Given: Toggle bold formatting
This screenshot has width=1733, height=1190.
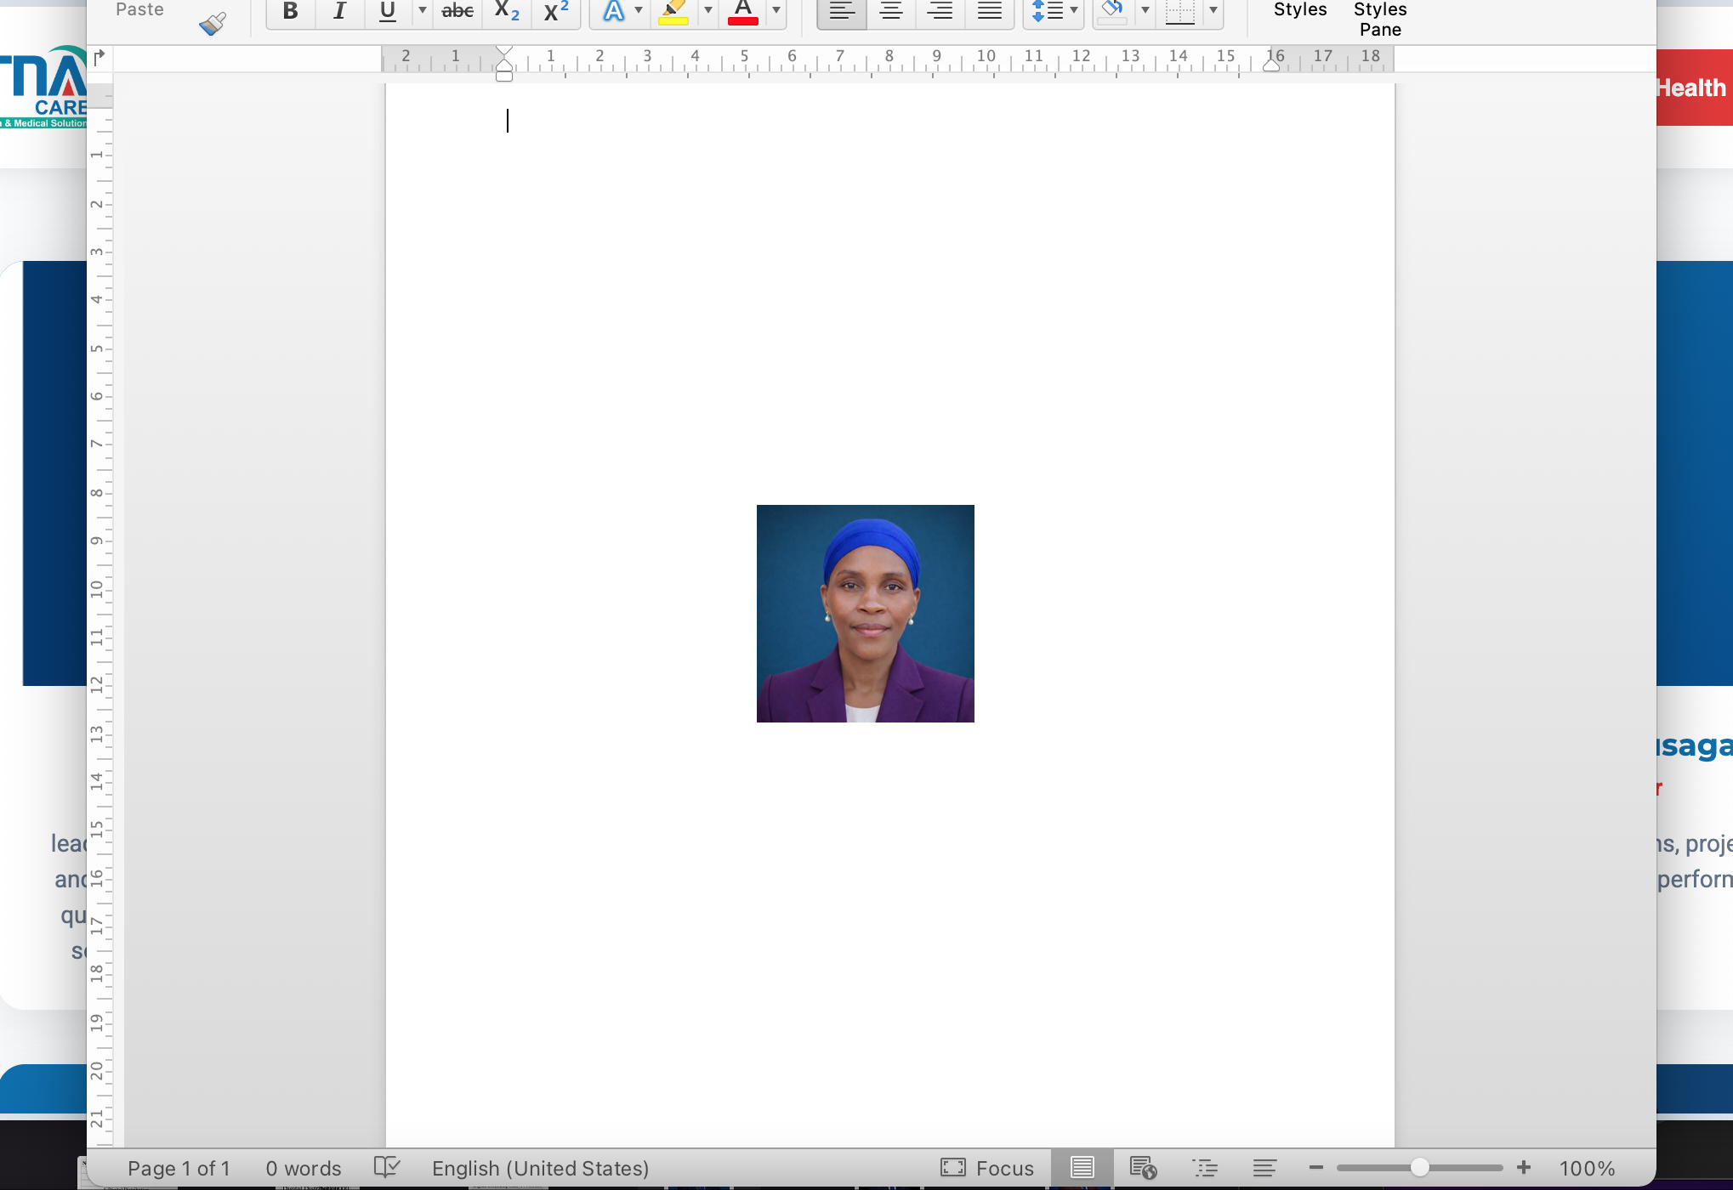Looking at the screenshot, I should point(290,11).
